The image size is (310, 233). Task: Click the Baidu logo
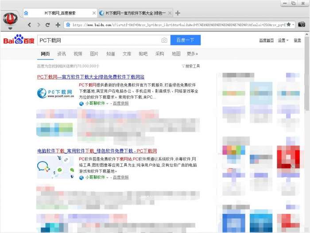[x=19, y=39]
